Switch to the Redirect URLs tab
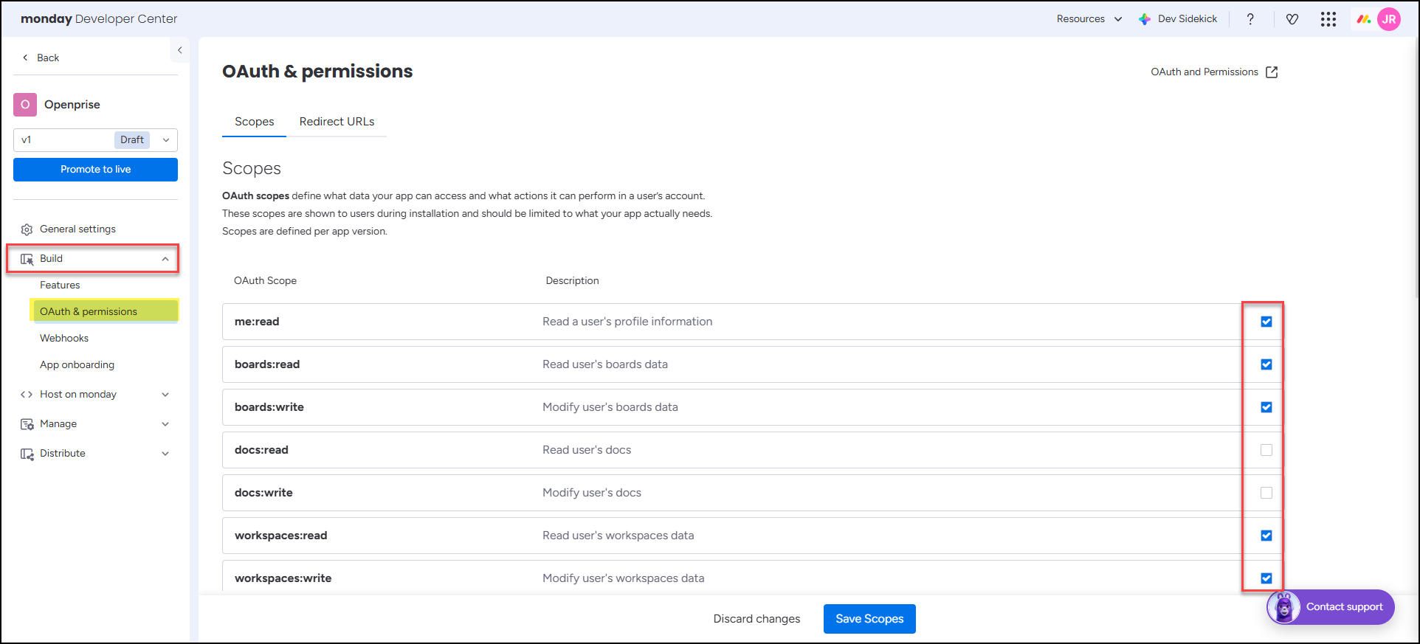The height and width of the screenshot is (644, 1420). [x=337, y=122]
